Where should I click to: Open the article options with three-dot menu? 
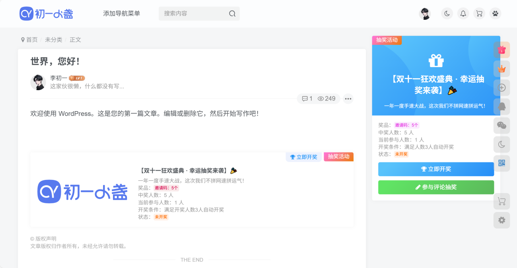click(x=348, y=98)
